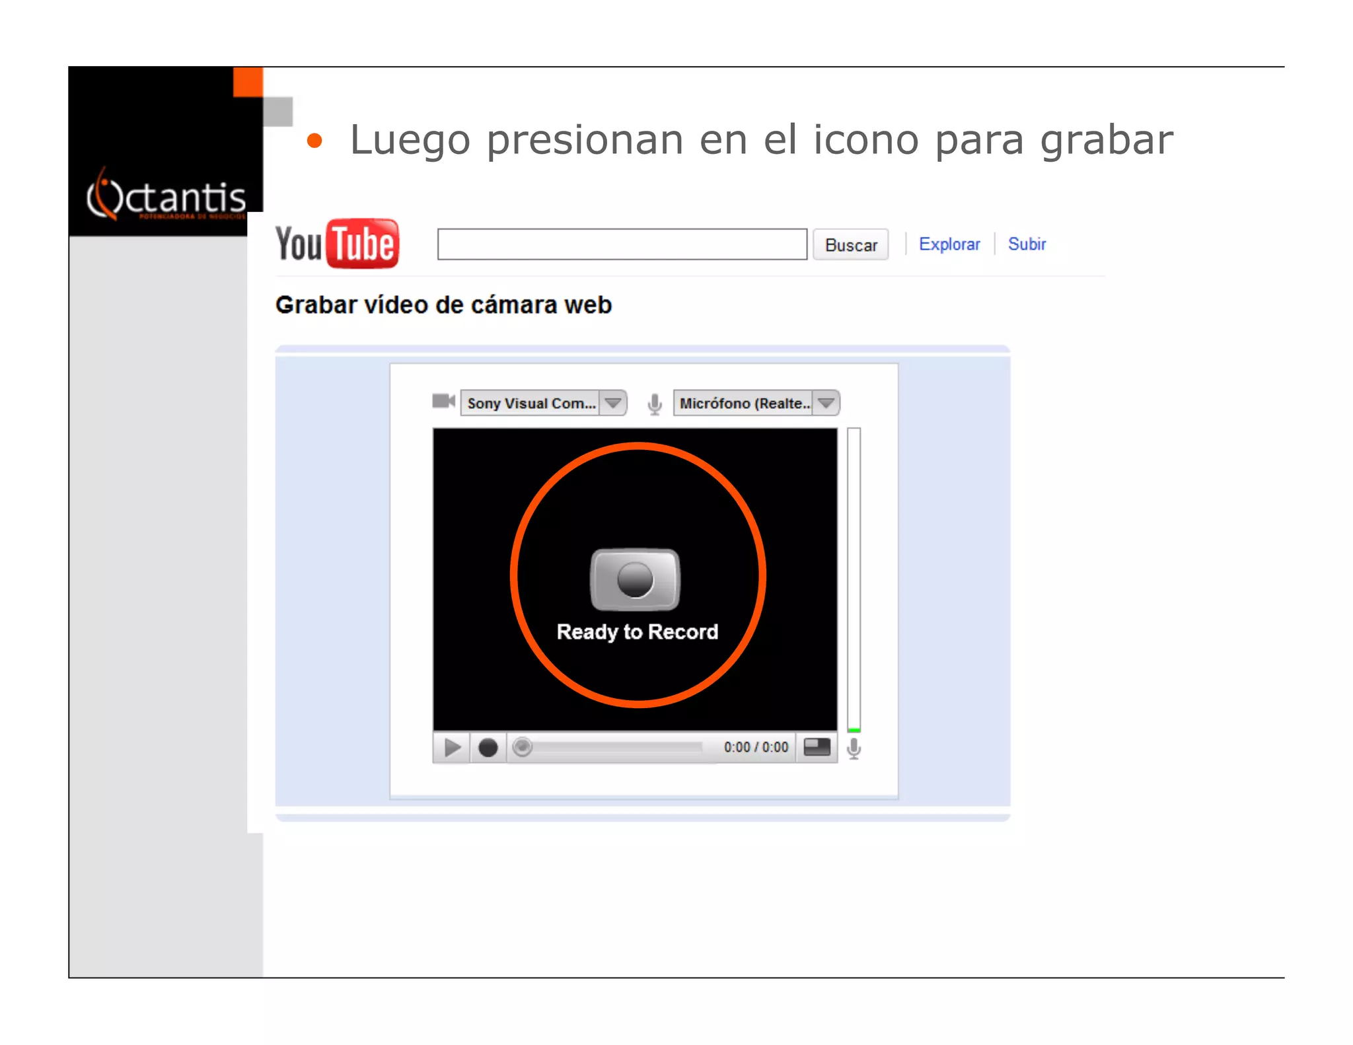Click the seek slider handle in the player bar

point(523,747)
